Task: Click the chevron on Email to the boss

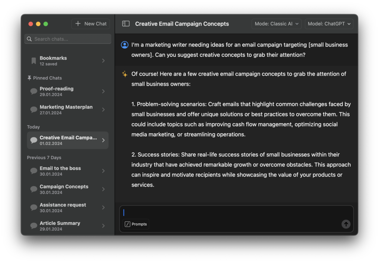Action: tap(104, 171)
